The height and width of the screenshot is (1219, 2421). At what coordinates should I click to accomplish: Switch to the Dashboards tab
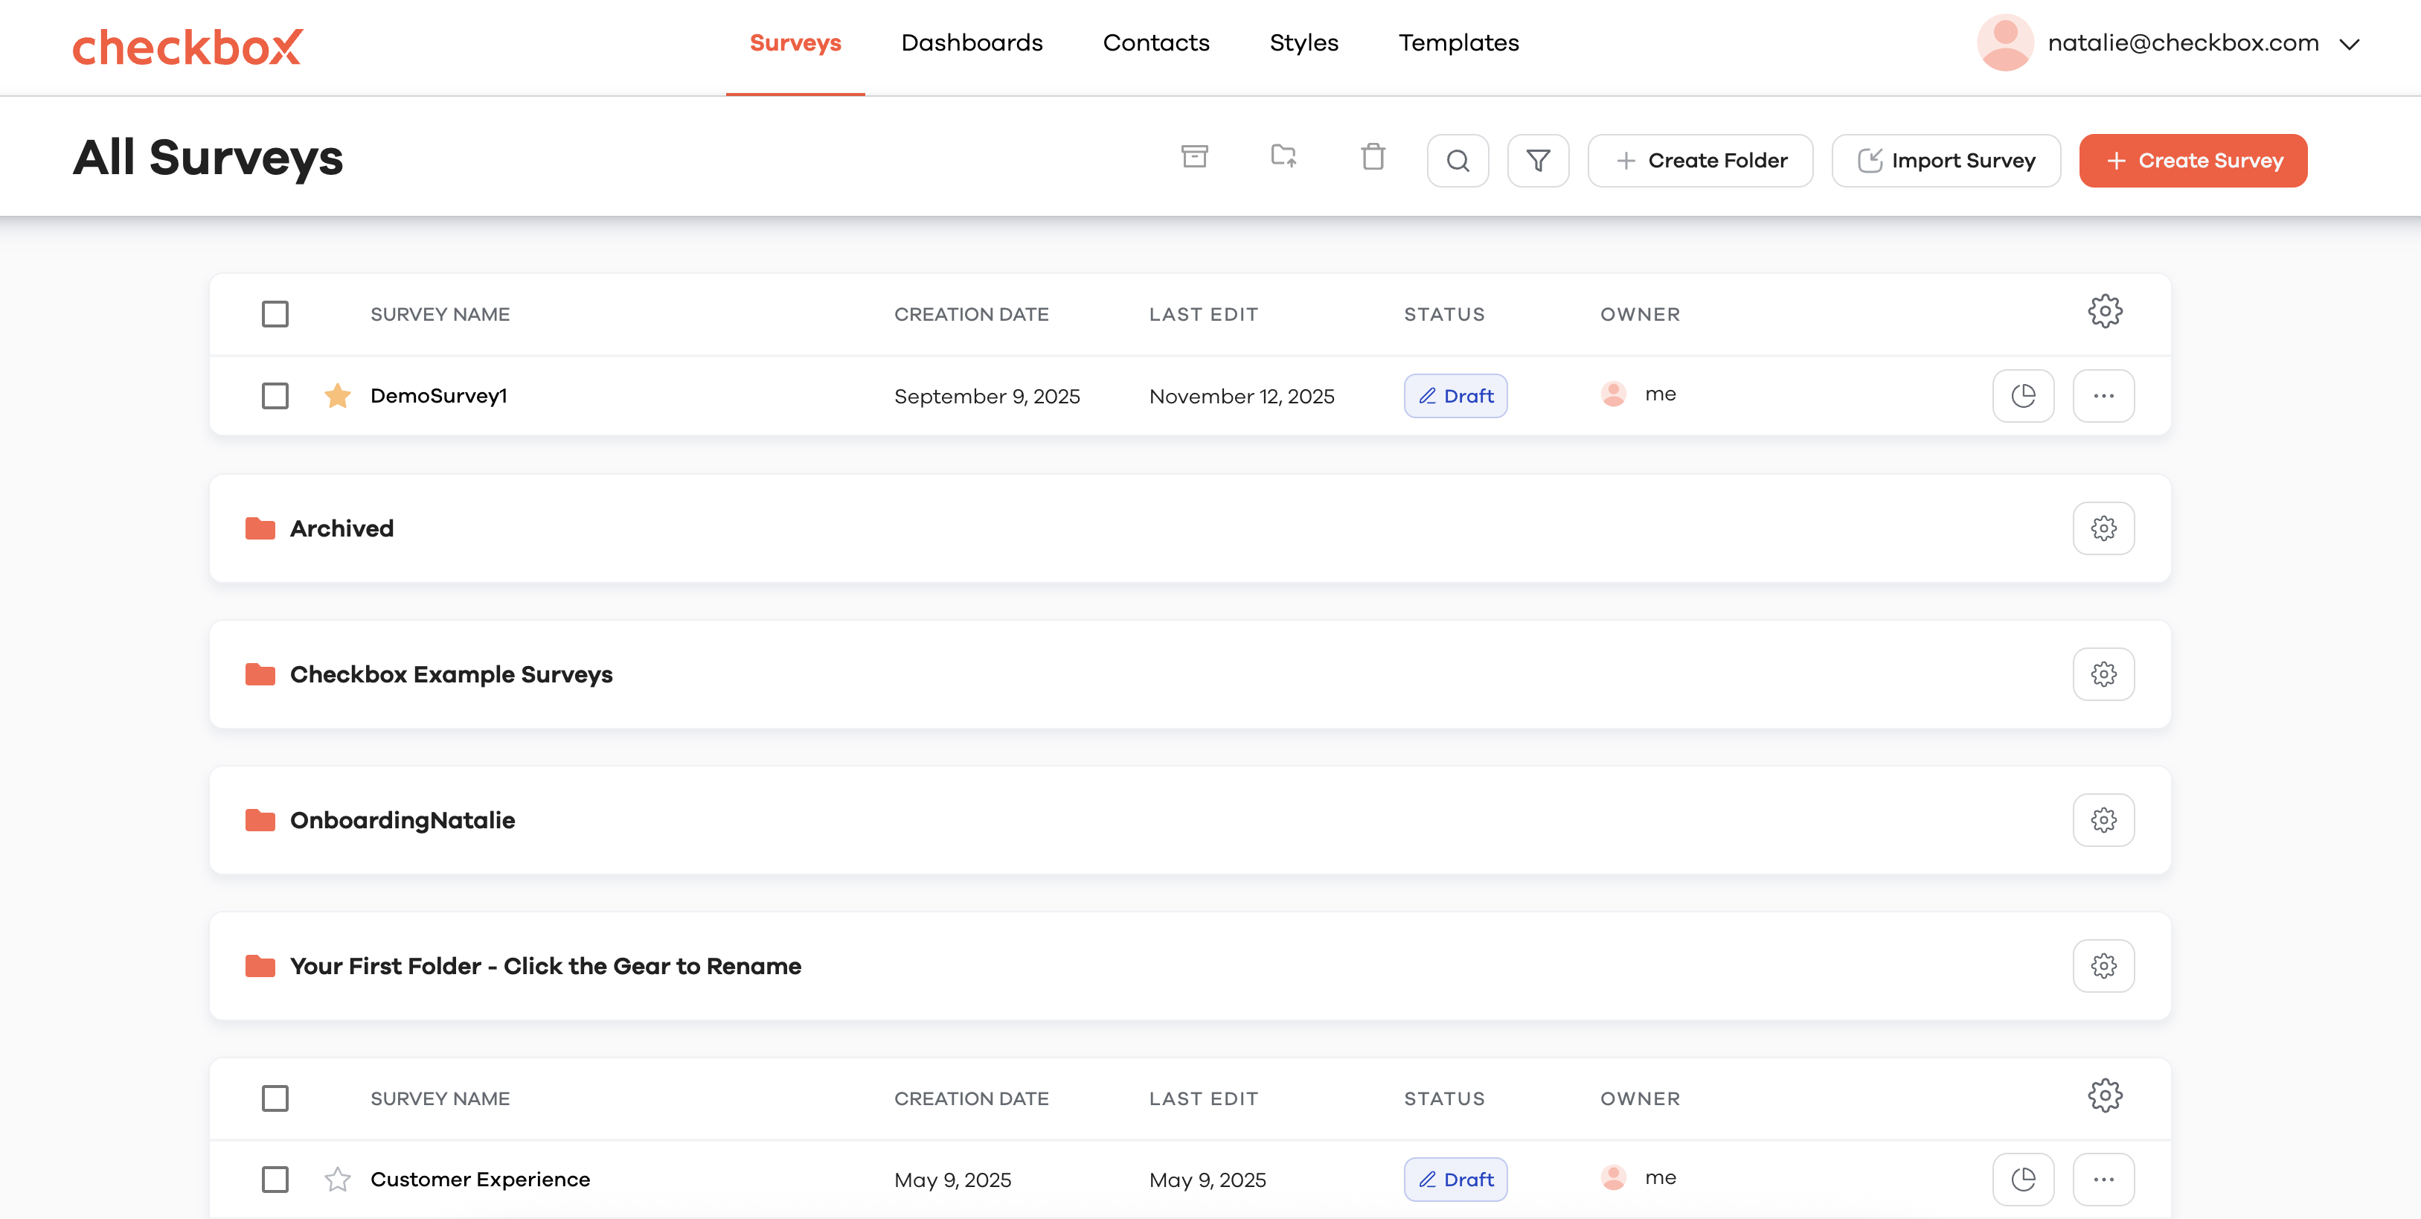(x=971, y=43)
